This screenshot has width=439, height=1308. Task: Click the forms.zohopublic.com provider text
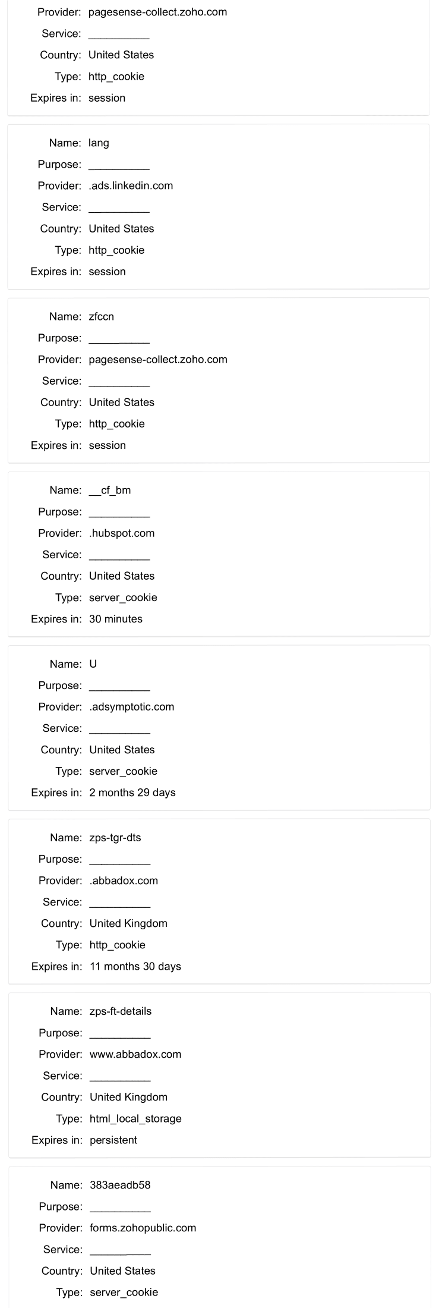pyautogui.click(x=143, y=1227)
